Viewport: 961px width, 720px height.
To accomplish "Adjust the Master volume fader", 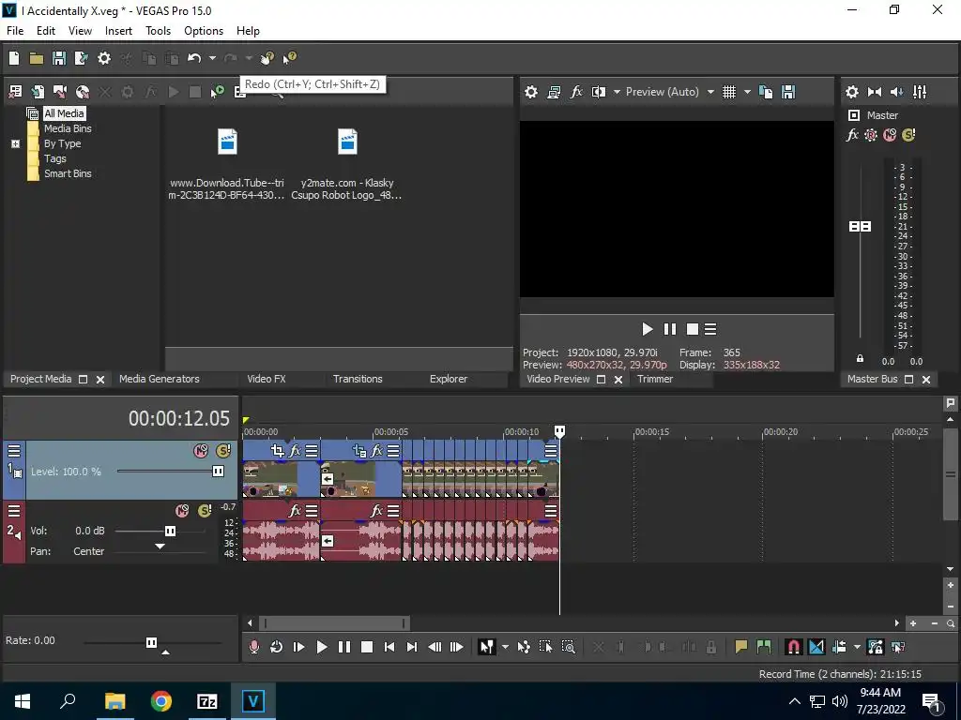I will tap(860, 227).
